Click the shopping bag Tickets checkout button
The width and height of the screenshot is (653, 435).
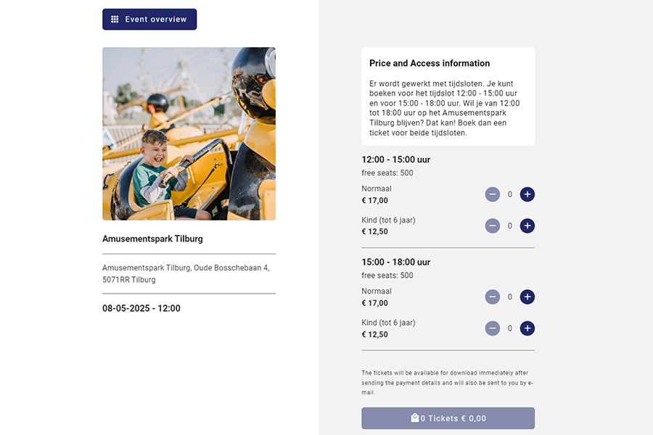tap(448, 418)
